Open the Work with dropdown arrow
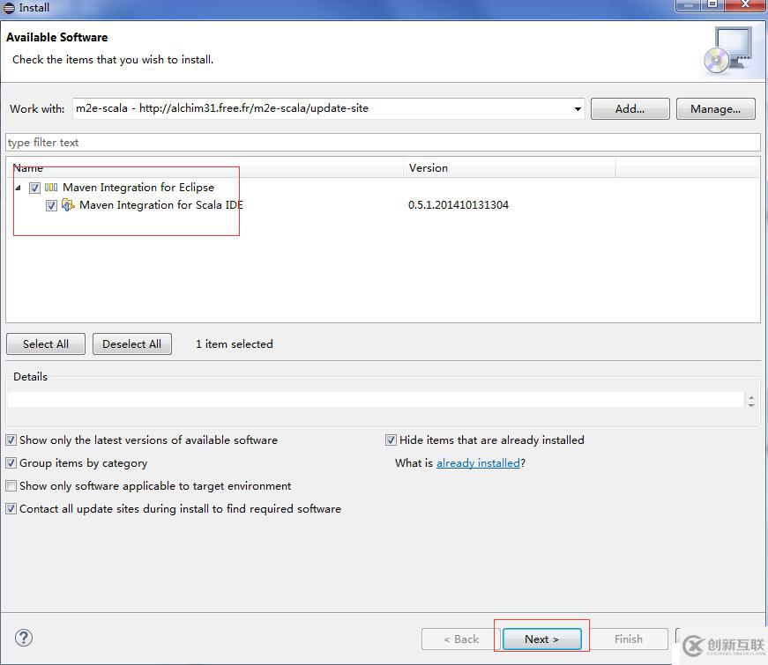The height and width of the screenshot is (665, 768). pos(578,108)
